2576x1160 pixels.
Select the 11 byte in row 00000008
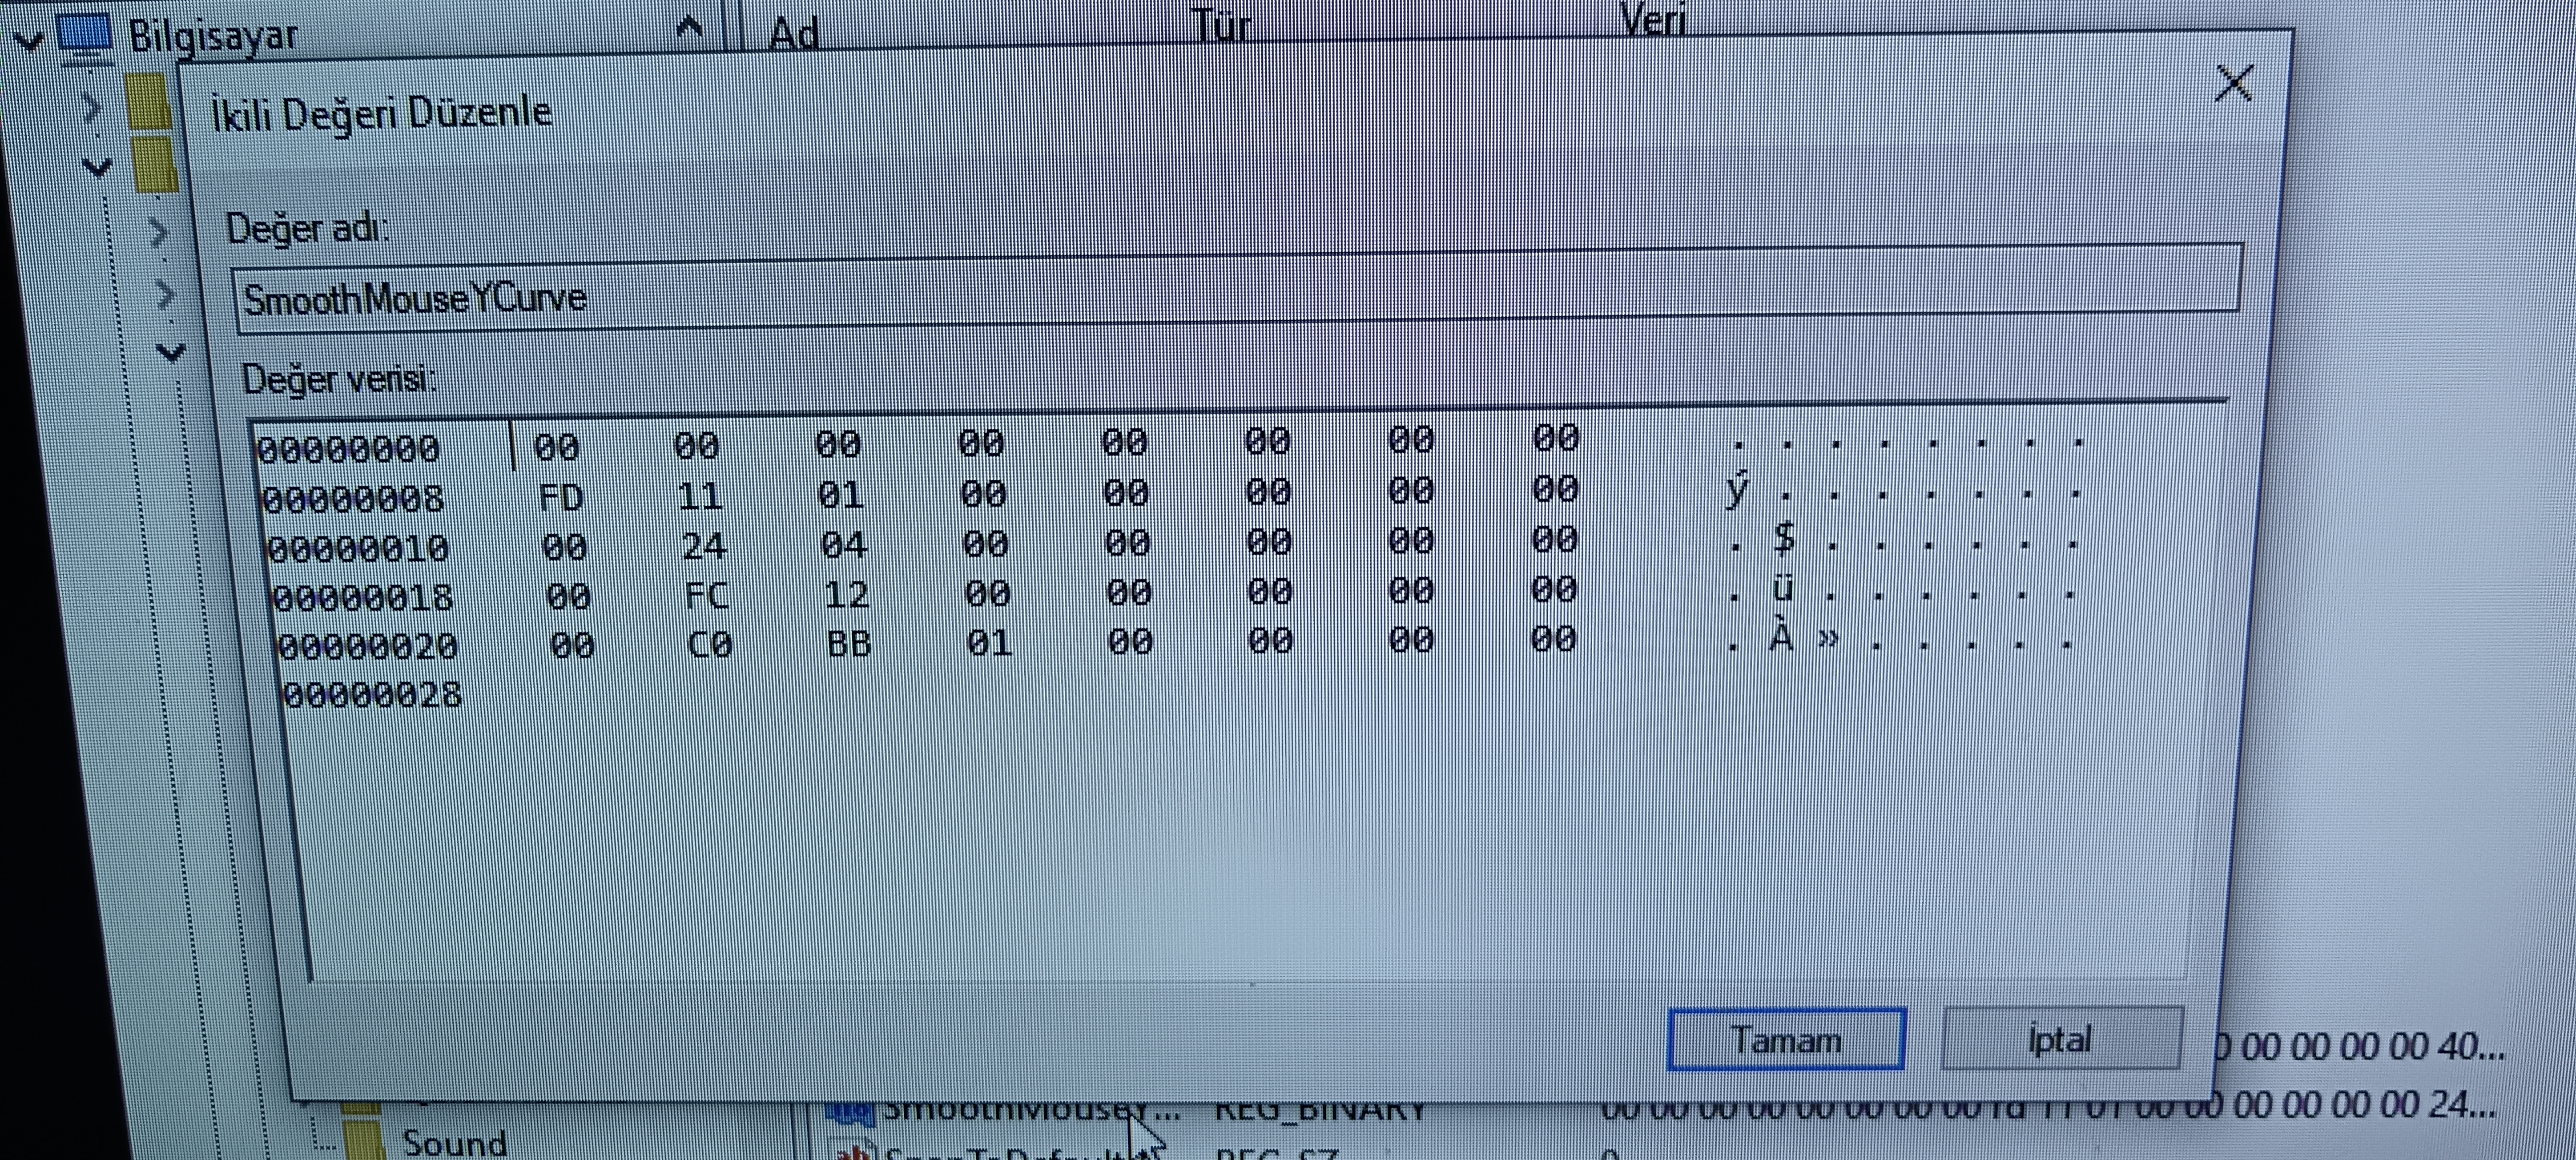700,495
